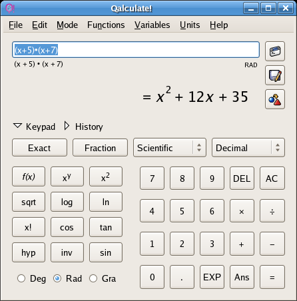
Task: Click the execute expression terminal icon
Action: pos(275,51)
